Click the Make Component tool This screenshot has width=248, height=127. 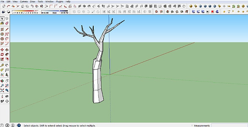(7, 19)
